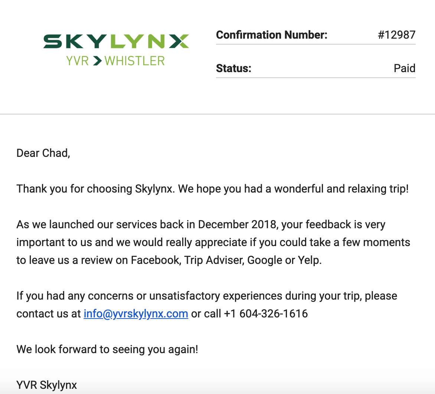Click the arrow icon between YVR and Whistler
Screen dimensions: 435x394
point(97,61)
